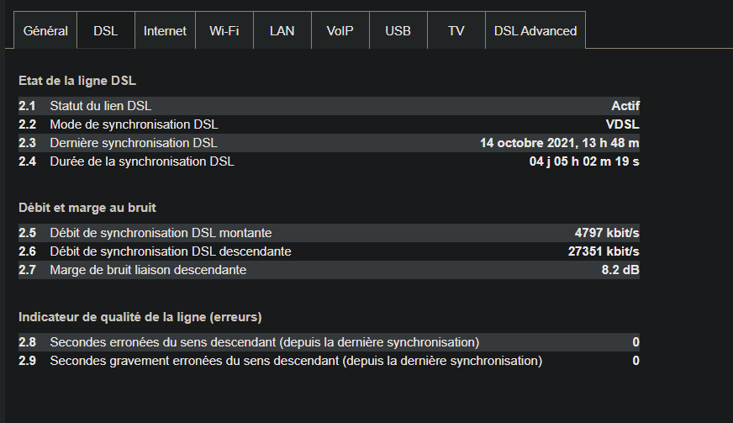Go to the Wi-Fi tab

(224, 31)
